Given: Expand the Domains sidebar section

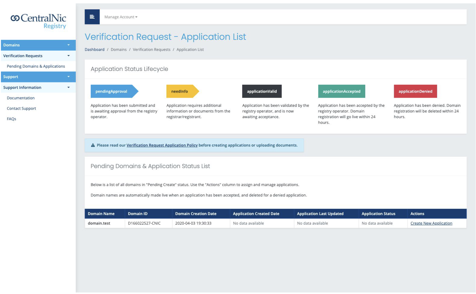Looking at the screenshot, I should click(x=38, y=45).
